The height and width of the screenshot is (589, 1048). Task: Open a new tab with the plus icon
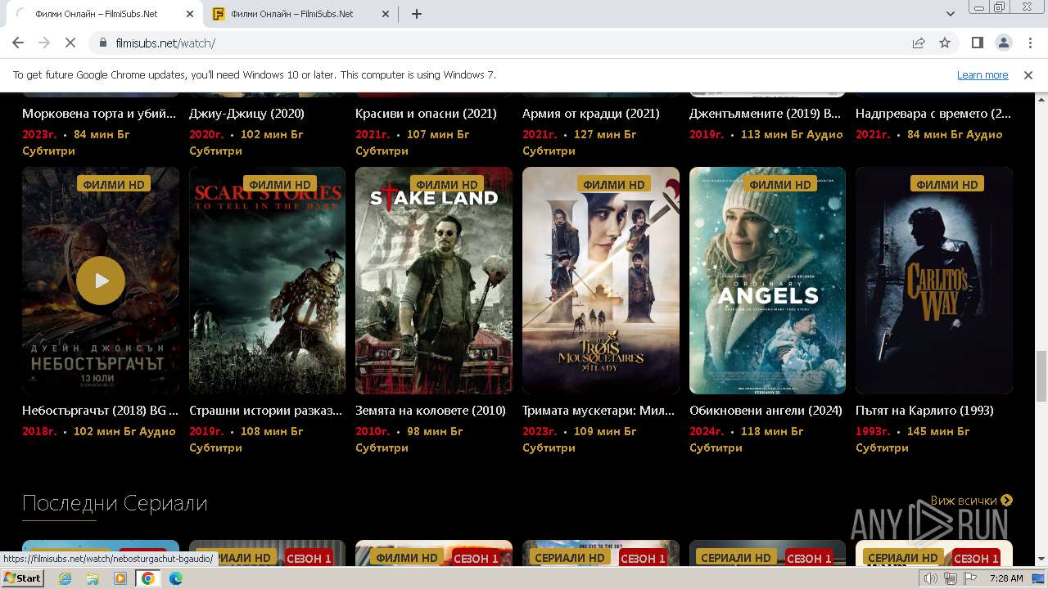(417, 14)
